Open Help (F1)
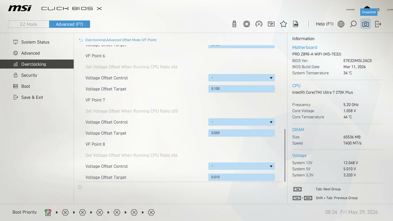The width and height of the screenshot is (393, 221). pos(325,24)
